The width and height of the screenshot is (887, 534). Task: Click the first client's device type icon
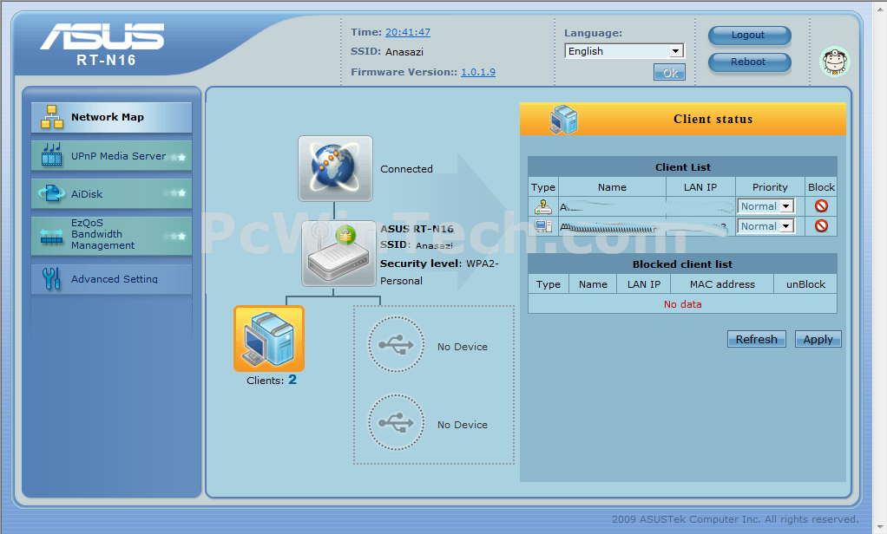(543, 207)
